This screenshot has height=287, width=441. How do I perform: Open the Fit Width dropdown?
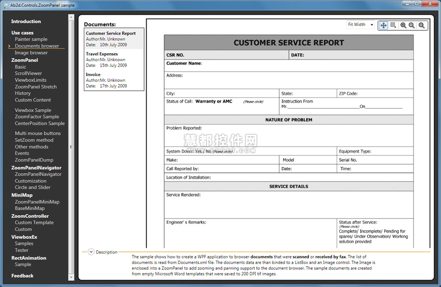click(x=361, y=24)
